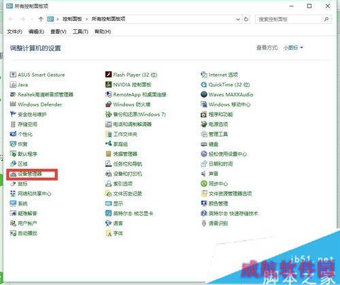Click the Internet 选项 icon
This screenshot has height=285, width=340.
(x=204, y=75)
